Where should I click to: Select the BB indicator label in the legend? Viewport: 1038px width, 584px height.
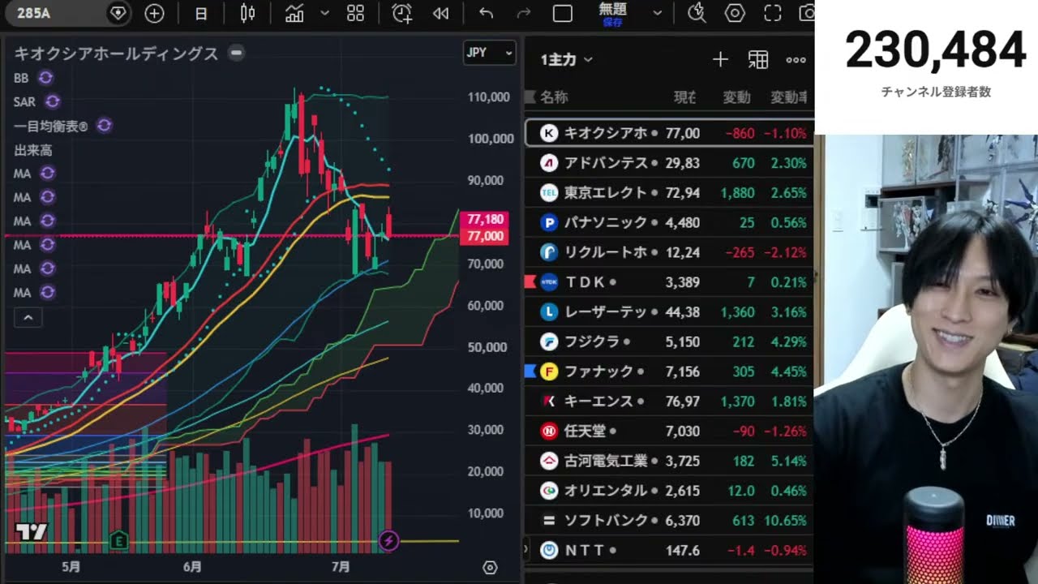23,78
